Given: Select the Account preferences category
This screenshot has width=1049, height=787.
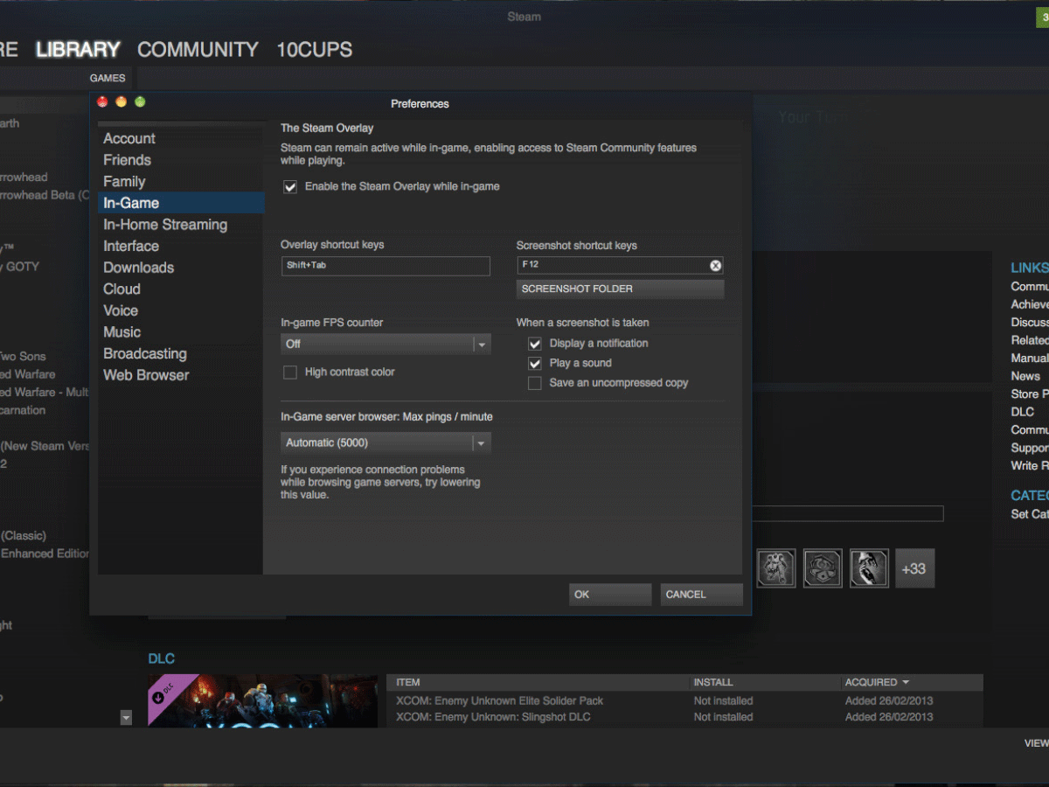Looking at the screenshot, I should [129, 138].
